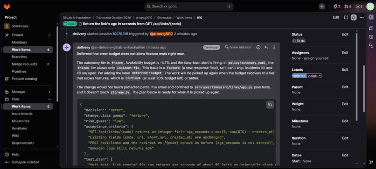Screen dimensions: 376x169
Task: Toggle the notifications bell
Action: point(354,18)
